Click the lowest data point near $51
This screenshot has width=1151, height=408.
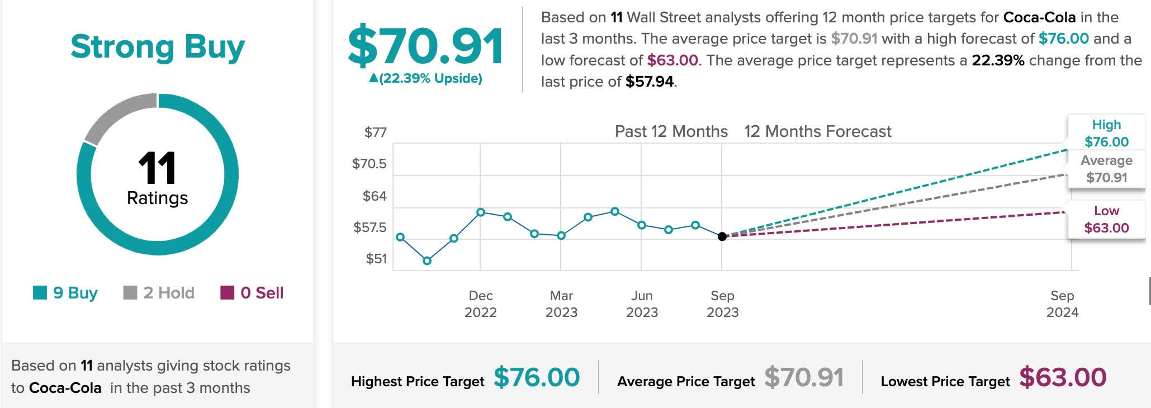(427, 261)
